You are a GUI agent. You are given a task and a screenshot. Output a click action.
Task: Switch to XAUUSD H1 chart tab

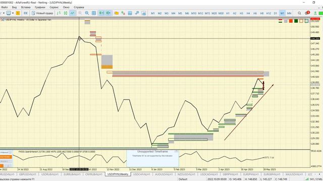(x=294, y=174)
